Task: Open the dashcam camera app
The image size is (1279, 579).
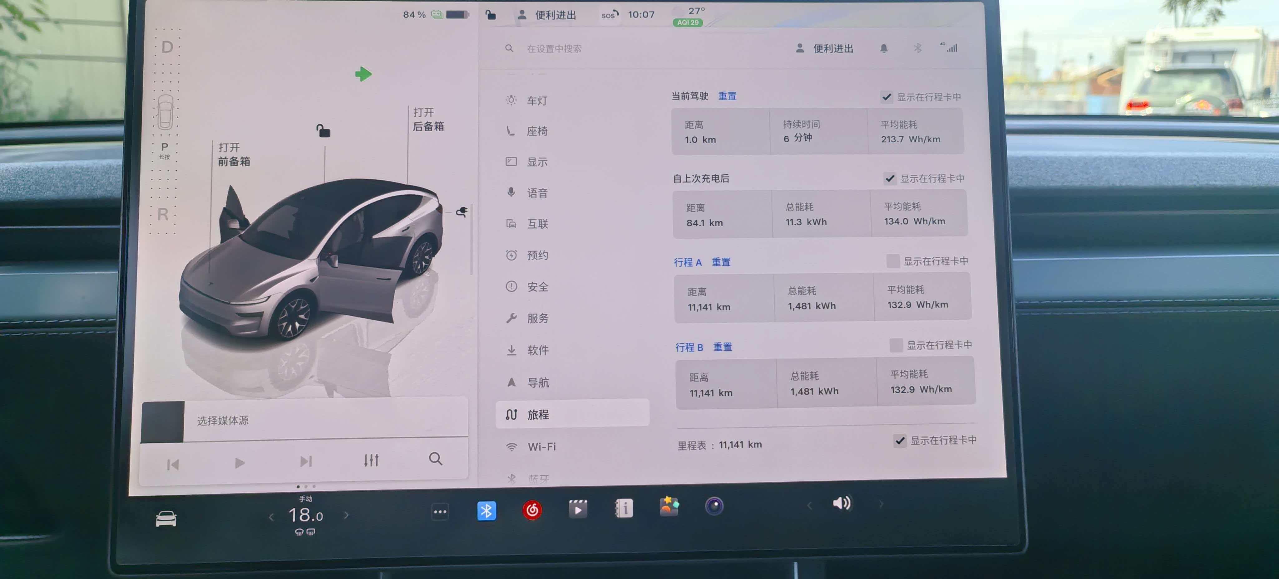Action: click(x=714, y=506)
